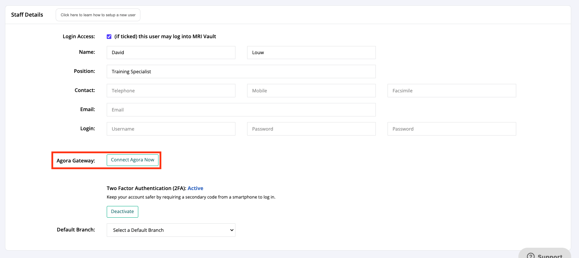Click the Default Branch label
The width and height of the screenshot is (579, 258).
click(76, 230)
